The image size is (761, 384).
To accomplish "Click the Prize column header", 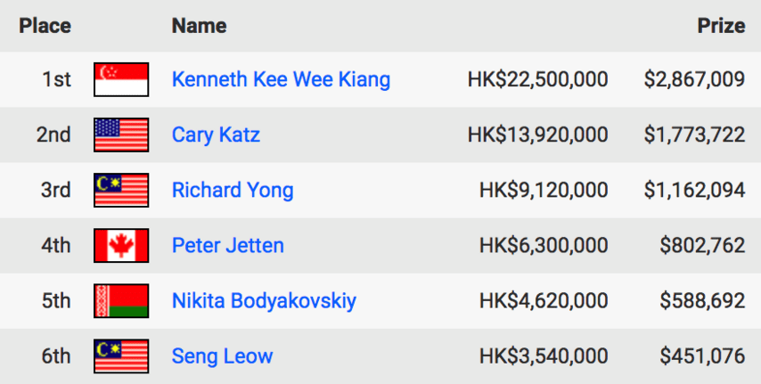I will 721,26.
